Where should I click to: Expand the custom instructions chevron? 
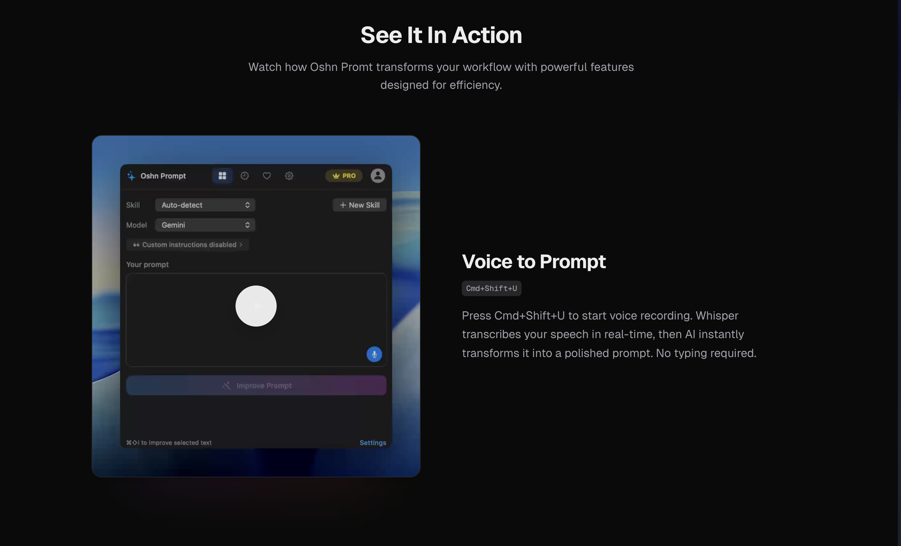(x=241, y=244)
